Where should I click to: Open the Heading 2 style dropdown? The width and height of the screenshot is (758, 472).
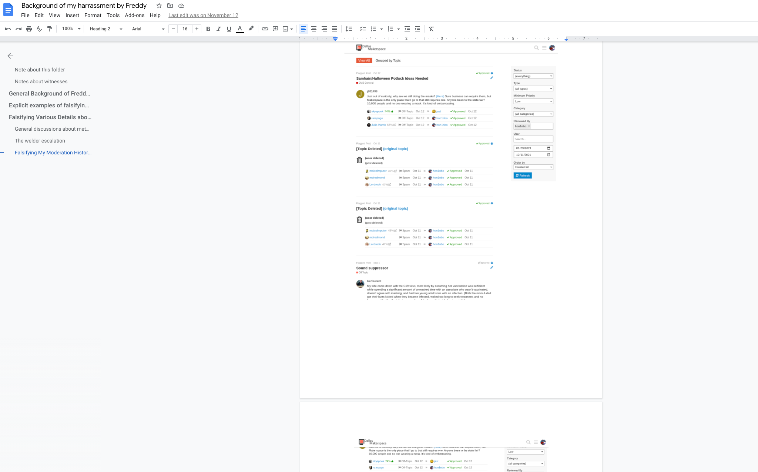pos(106,29)
